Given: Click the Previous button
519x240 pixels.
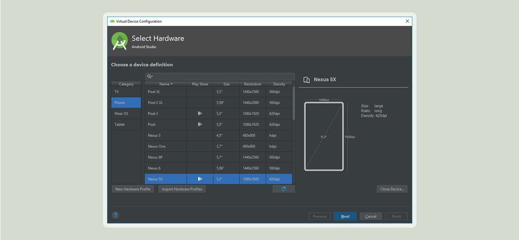Looking at the screenshot, I should (320, 216).
